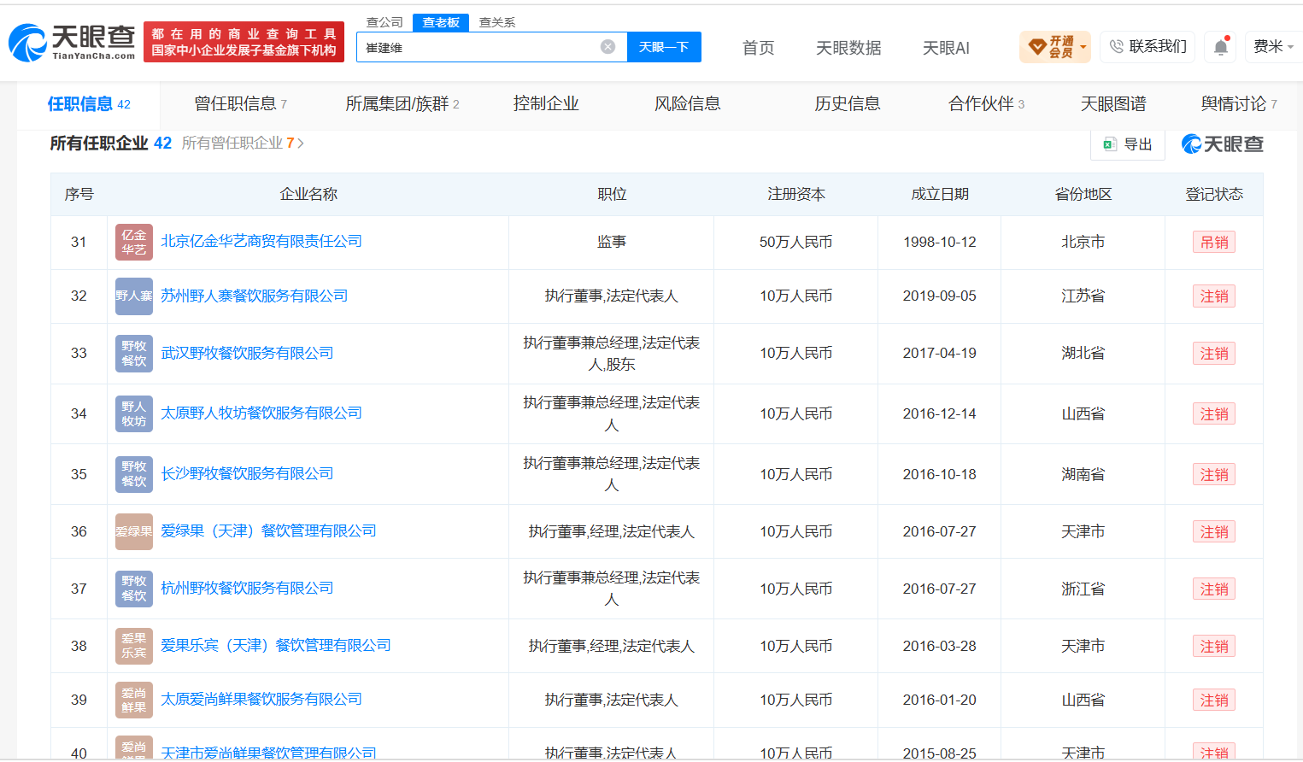Image resolution: width=1303 pixels, height=762 pixels.
Task: Click the 湖南省 region cell
Action: pyautogui.click(x=1083, y=475)
